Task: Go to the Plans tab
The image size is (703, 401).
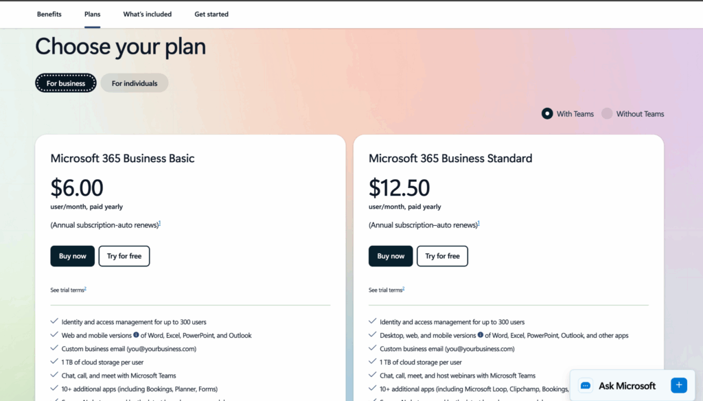Action: pyautogui.click(x=92, y=14)
